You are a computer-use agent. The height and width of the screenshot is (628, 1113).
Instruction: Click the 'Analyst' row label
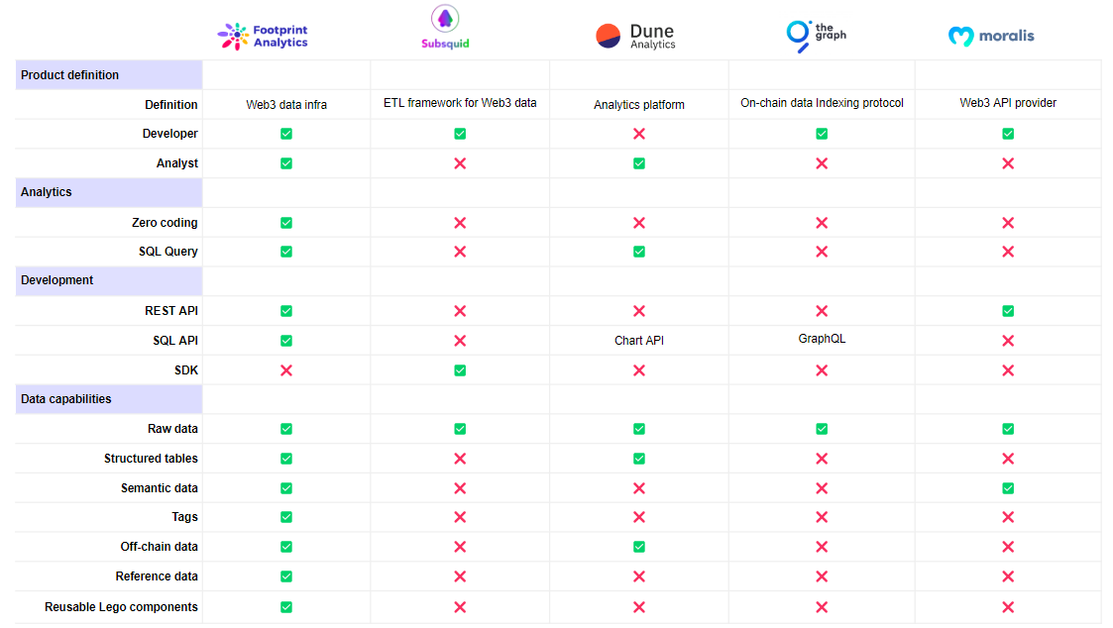(176, 163)
